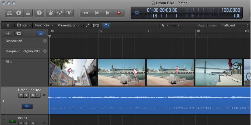Solo the Urban audio track

click(26, 96)
